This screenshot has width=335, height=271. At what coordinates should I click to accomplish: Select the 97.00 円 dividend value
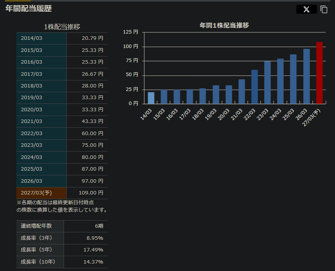point(93,181)
